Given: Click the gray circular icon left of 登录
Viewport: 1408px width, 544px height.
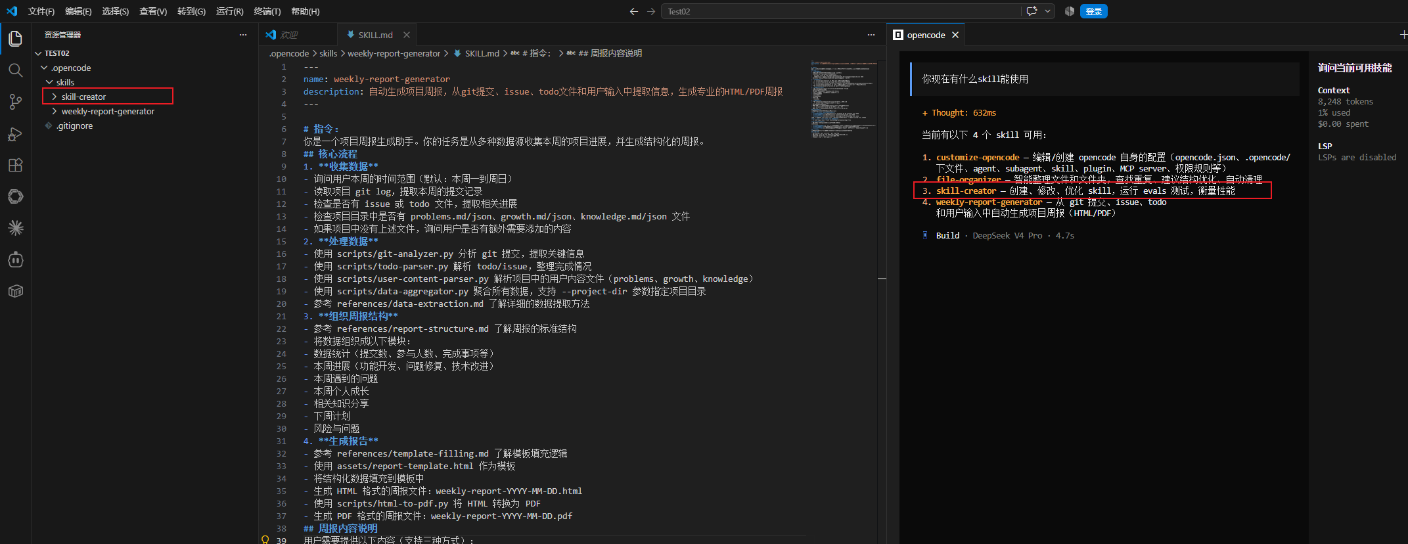Looking at the screenshot, I should point(1070,11).
